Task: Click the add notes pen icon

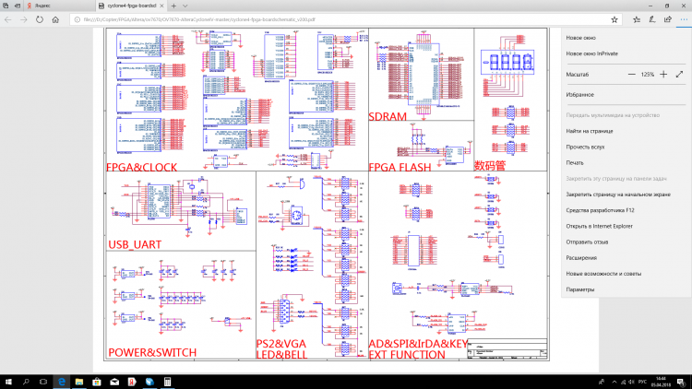Action: 652,19
